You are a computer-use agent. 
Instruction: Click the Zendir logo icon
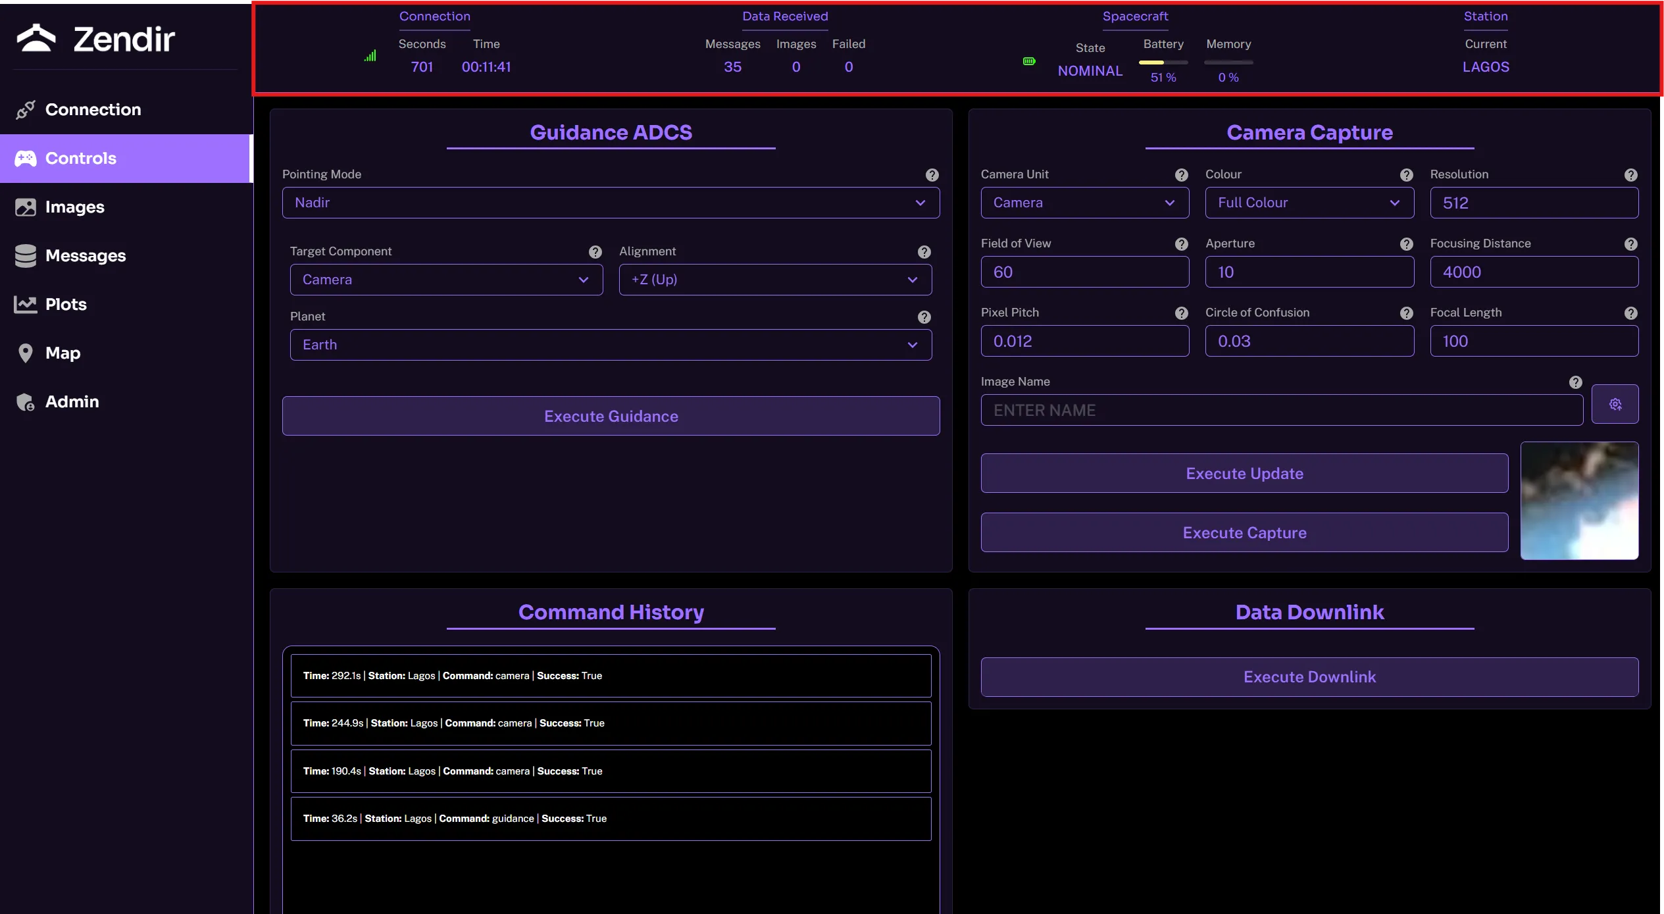[x=36, y=38]
